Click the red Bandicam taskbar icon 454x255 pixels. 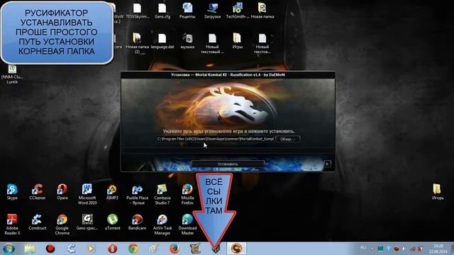pyautogui.click(x=50, y=249)
